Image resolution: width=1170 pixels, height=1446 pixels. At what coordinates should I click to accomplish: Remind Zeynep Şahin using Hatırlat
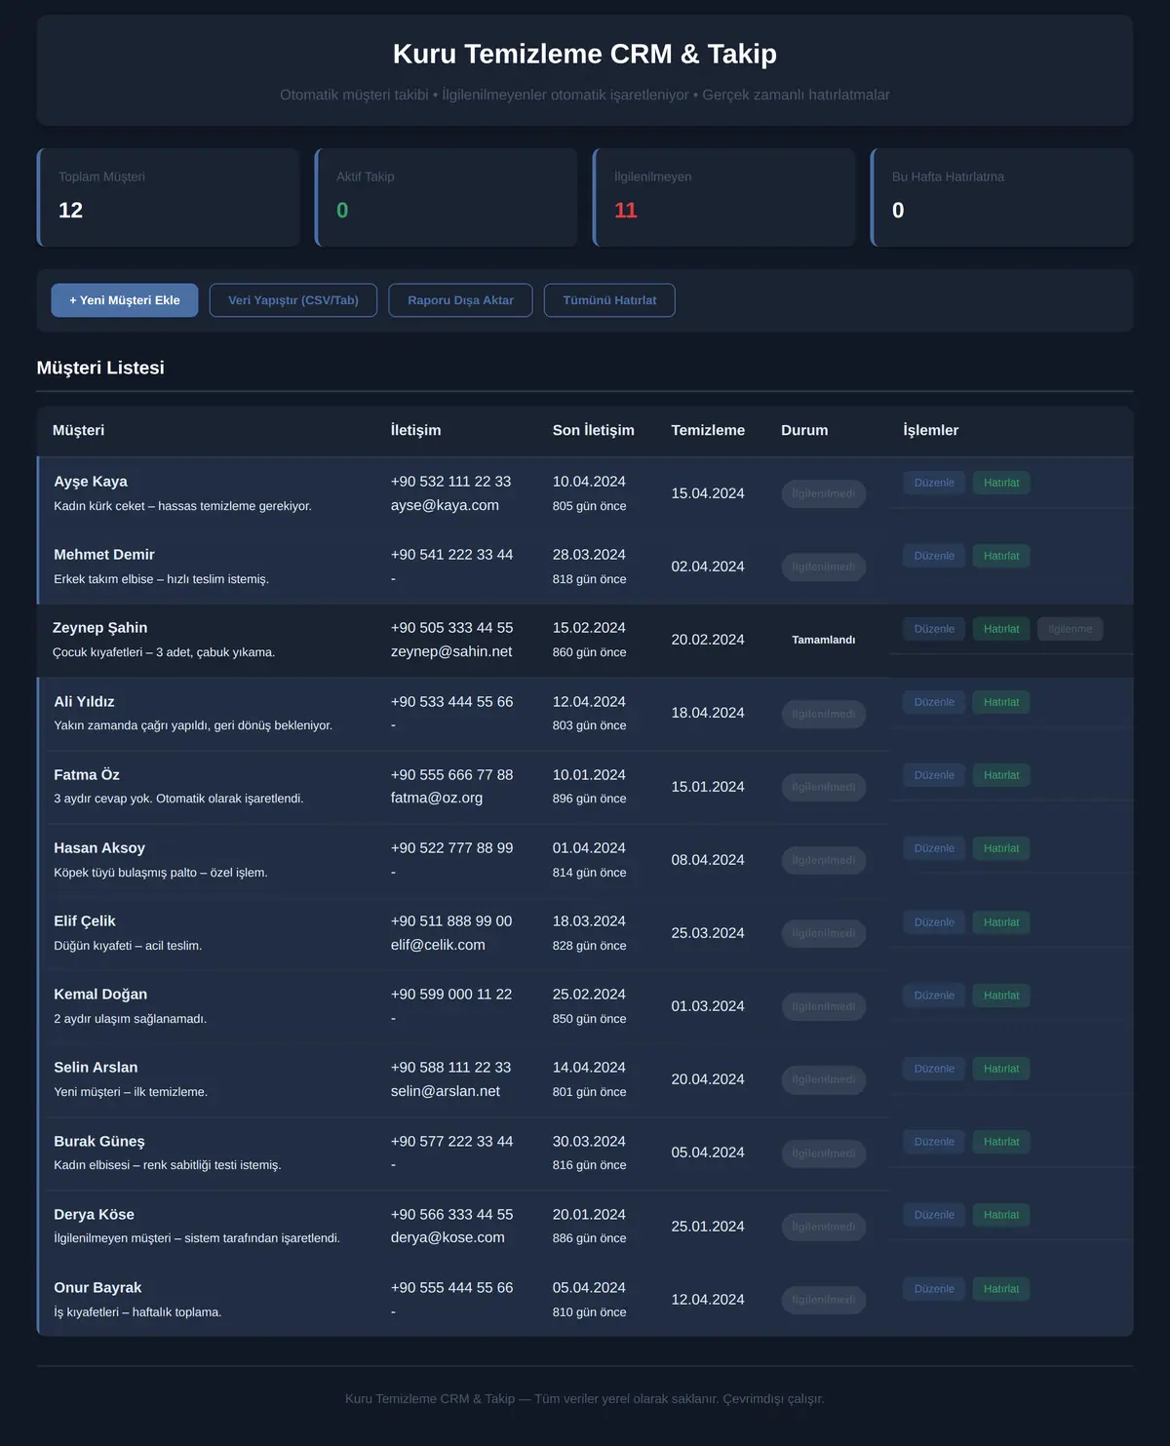click(x=1001, y=629)
